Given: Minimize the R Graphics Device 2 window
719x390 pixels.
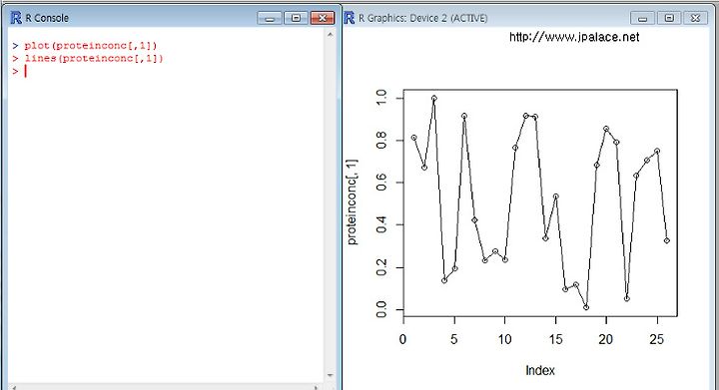Looking at the screenshot, I should (642, 18).
